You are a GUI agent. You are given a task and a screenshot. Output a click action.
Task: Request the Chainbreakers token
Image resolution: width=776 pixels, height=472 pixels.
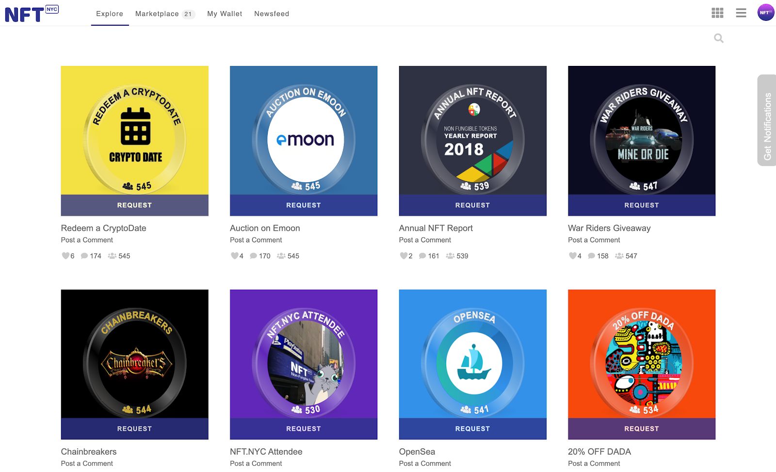pyautogui.click(x=135, y=429)
